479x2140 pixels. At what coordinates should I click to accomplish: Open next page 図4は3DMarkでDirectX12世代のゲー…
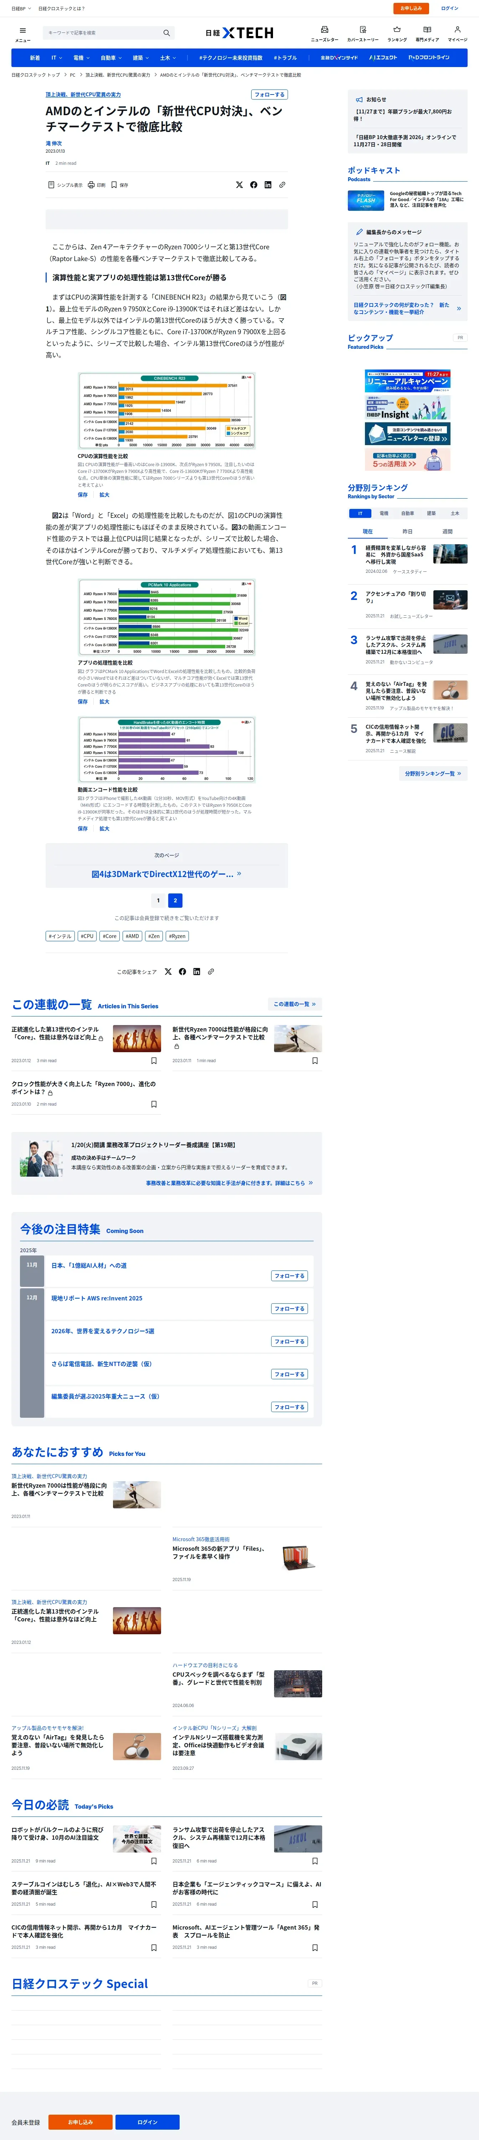[167, 874]
